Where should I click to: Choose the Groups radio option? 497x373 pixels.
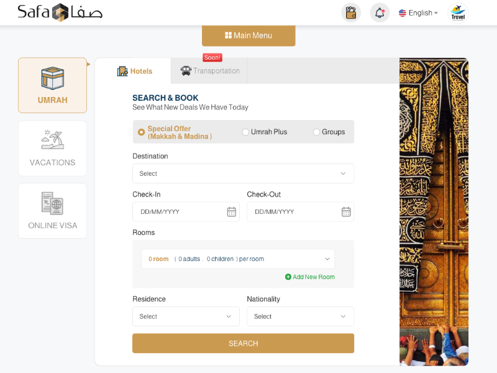316,132
